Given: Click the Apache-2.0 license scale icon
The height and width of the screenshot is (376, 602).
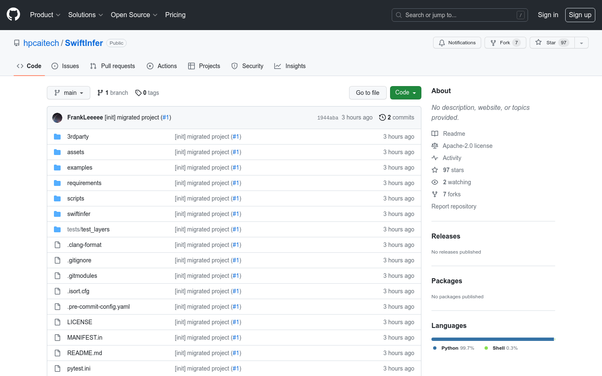Looking at the screenshot, I should click(435, 146).
